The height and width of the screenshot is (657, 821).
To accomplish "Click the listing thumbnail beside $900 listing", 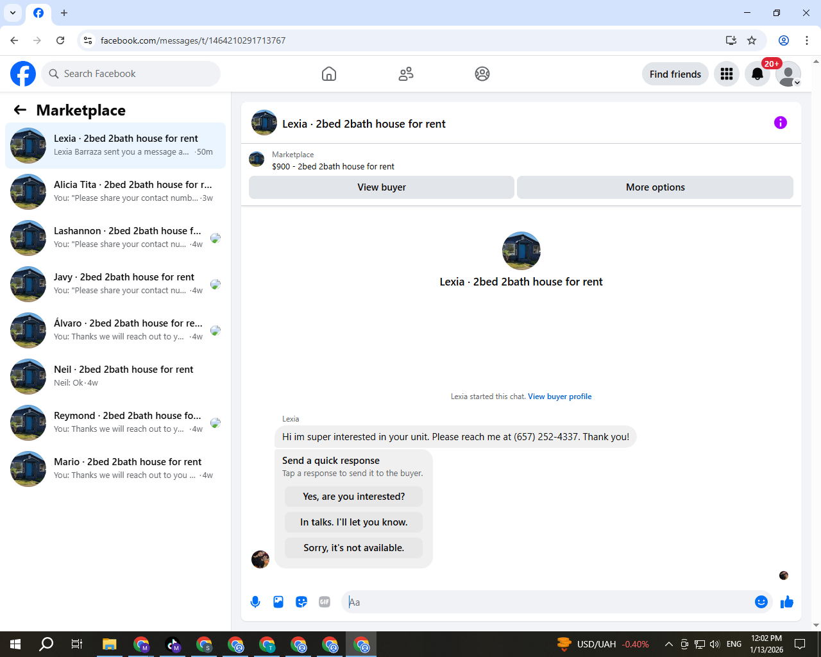I will point(257,159).
